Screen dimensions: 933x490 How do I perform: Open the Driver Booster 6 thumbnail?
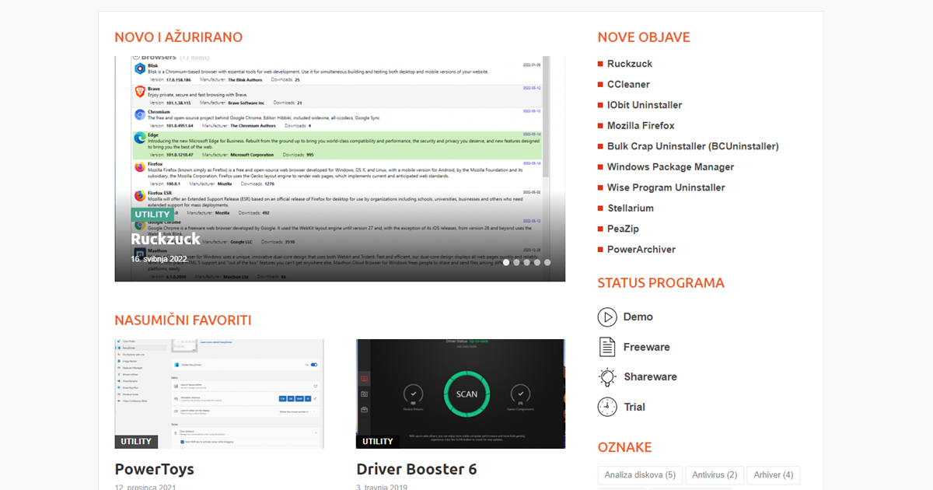pyautogui.click(x=460, y=393)
